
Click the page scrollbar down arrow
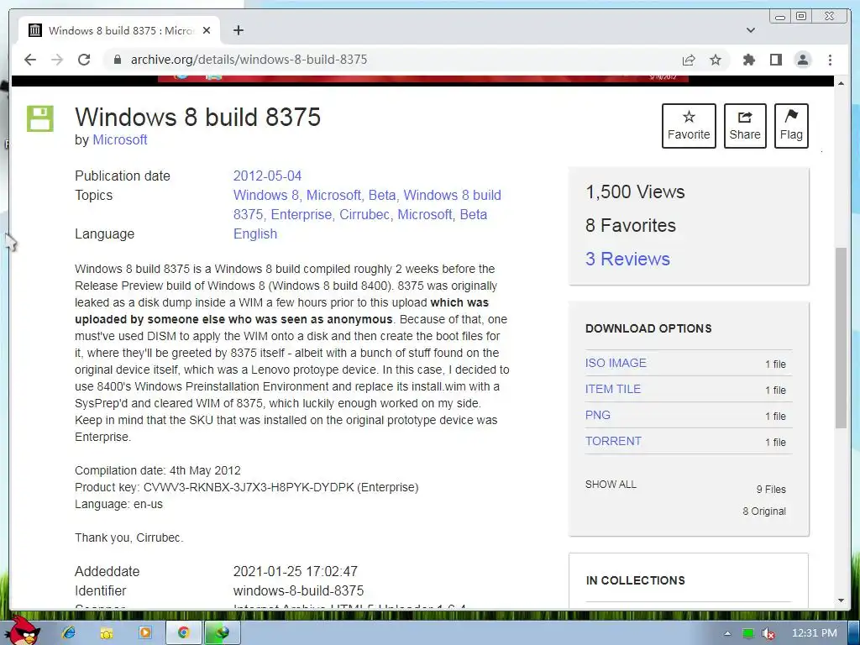coord(841,600)
